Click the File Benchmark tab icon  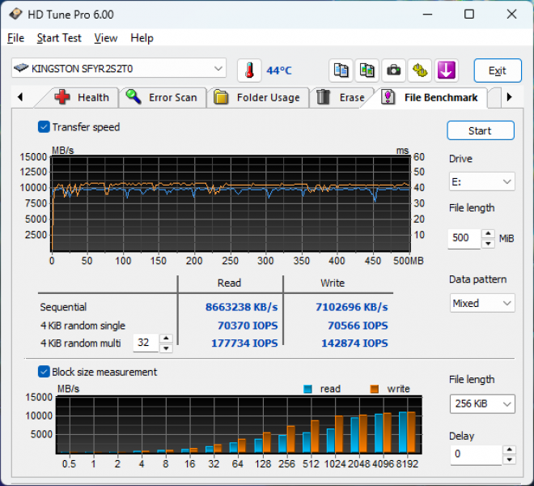388,97
